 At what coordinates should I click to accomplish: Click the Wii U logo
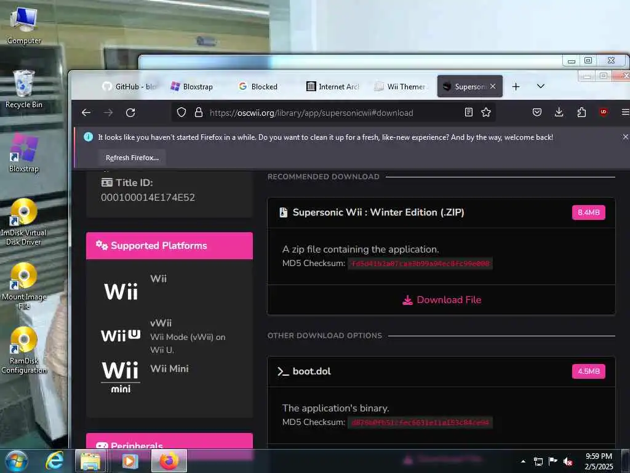pos(121,336)
